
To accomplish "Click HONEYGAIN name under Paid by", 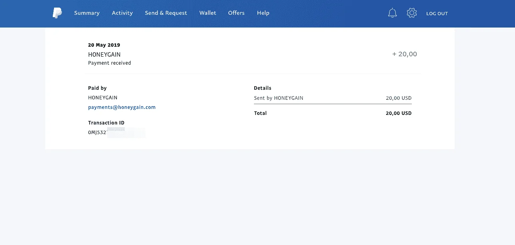I will (x=103, y=98).
